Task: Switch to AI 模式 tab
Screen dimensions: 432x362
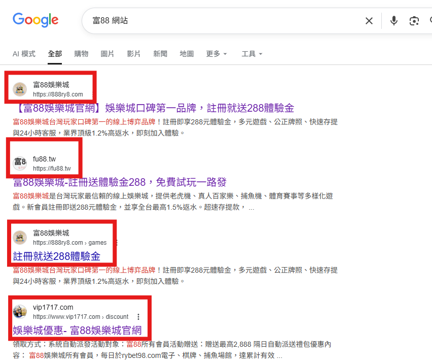Action: tap(24, 54)
